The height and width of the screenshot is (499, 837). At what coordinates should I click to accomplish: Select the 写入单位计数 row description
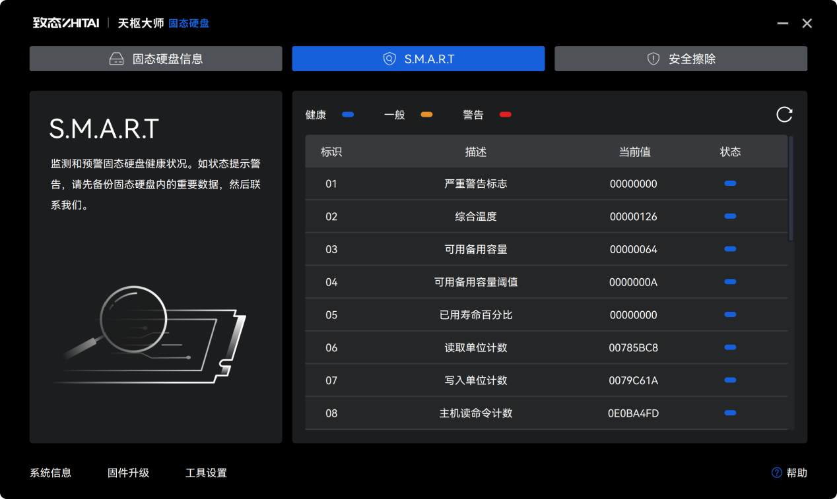tap(476, 380)
